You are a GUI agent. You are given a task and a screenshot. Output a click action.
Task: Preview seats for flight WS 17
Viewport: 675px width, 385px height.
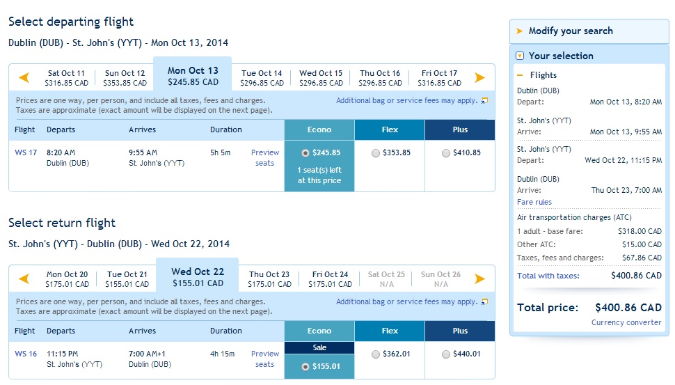[264, 158]
